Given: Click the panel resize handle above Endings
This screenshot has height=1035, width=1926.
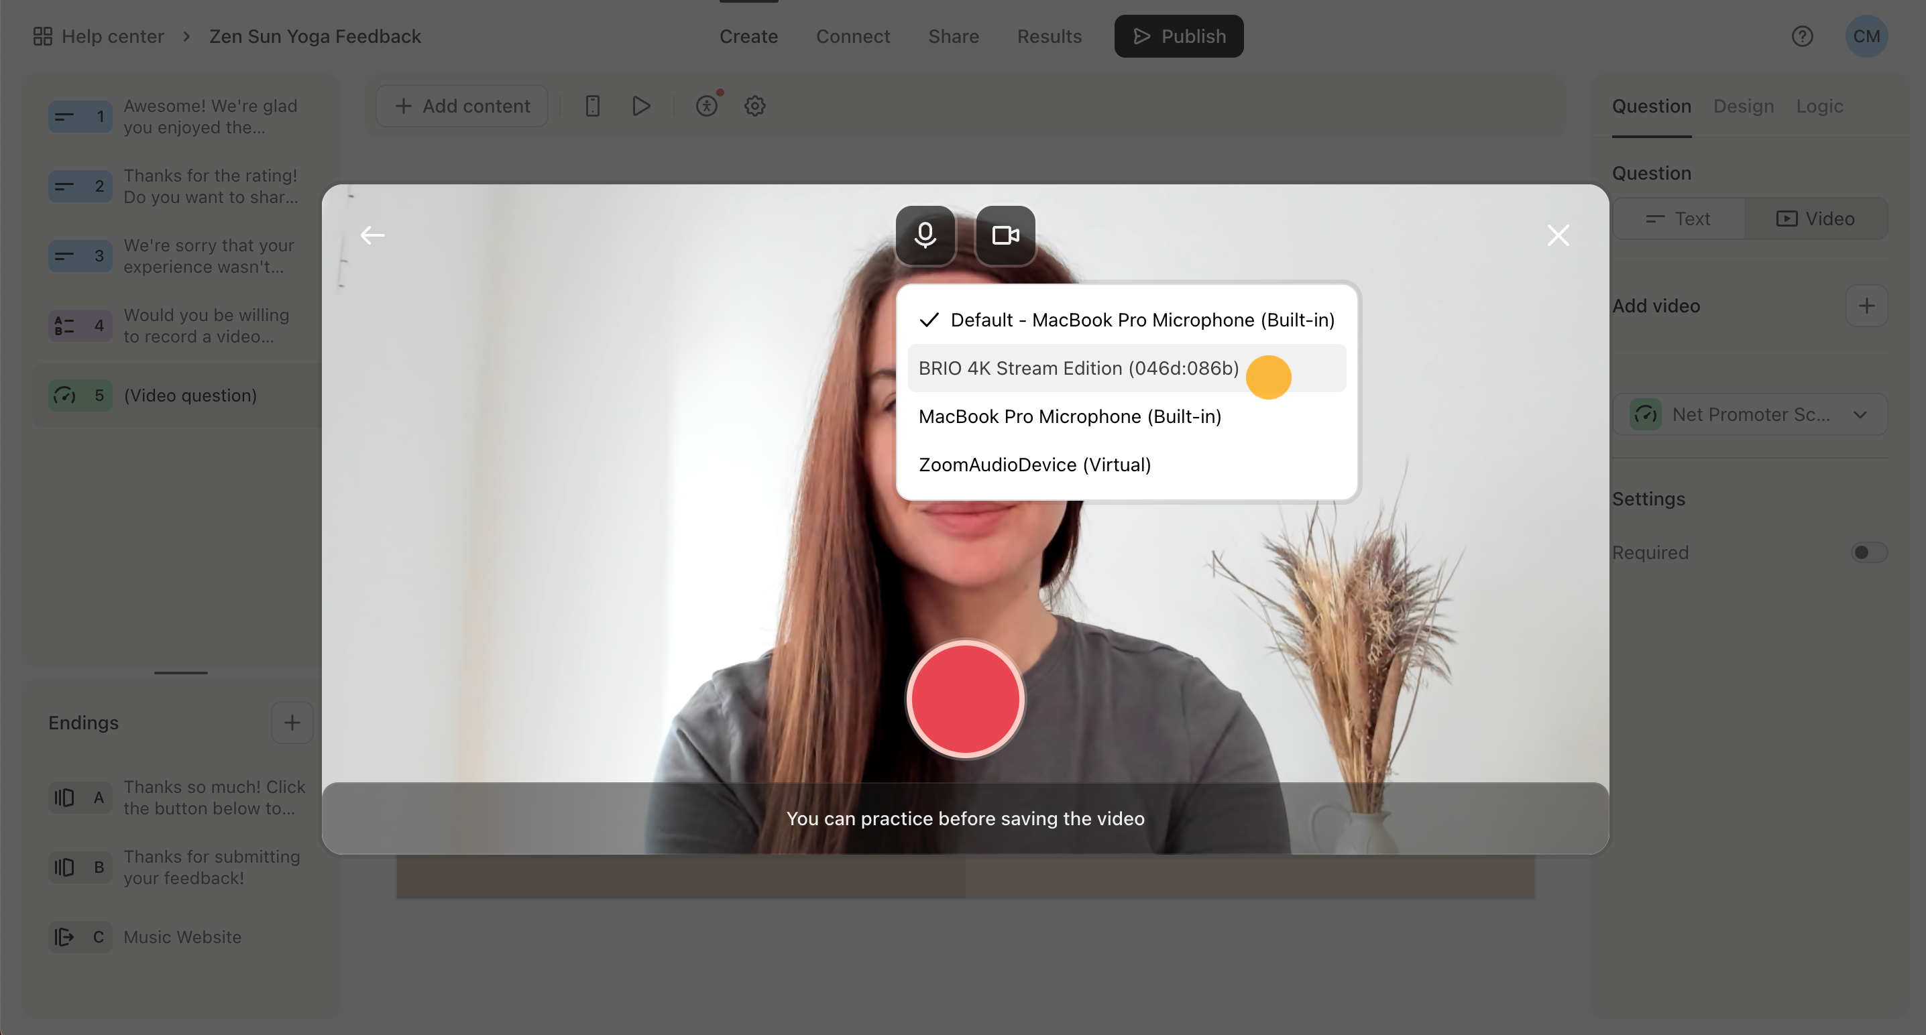Looking at the screenshot, I should coord(180,672).
